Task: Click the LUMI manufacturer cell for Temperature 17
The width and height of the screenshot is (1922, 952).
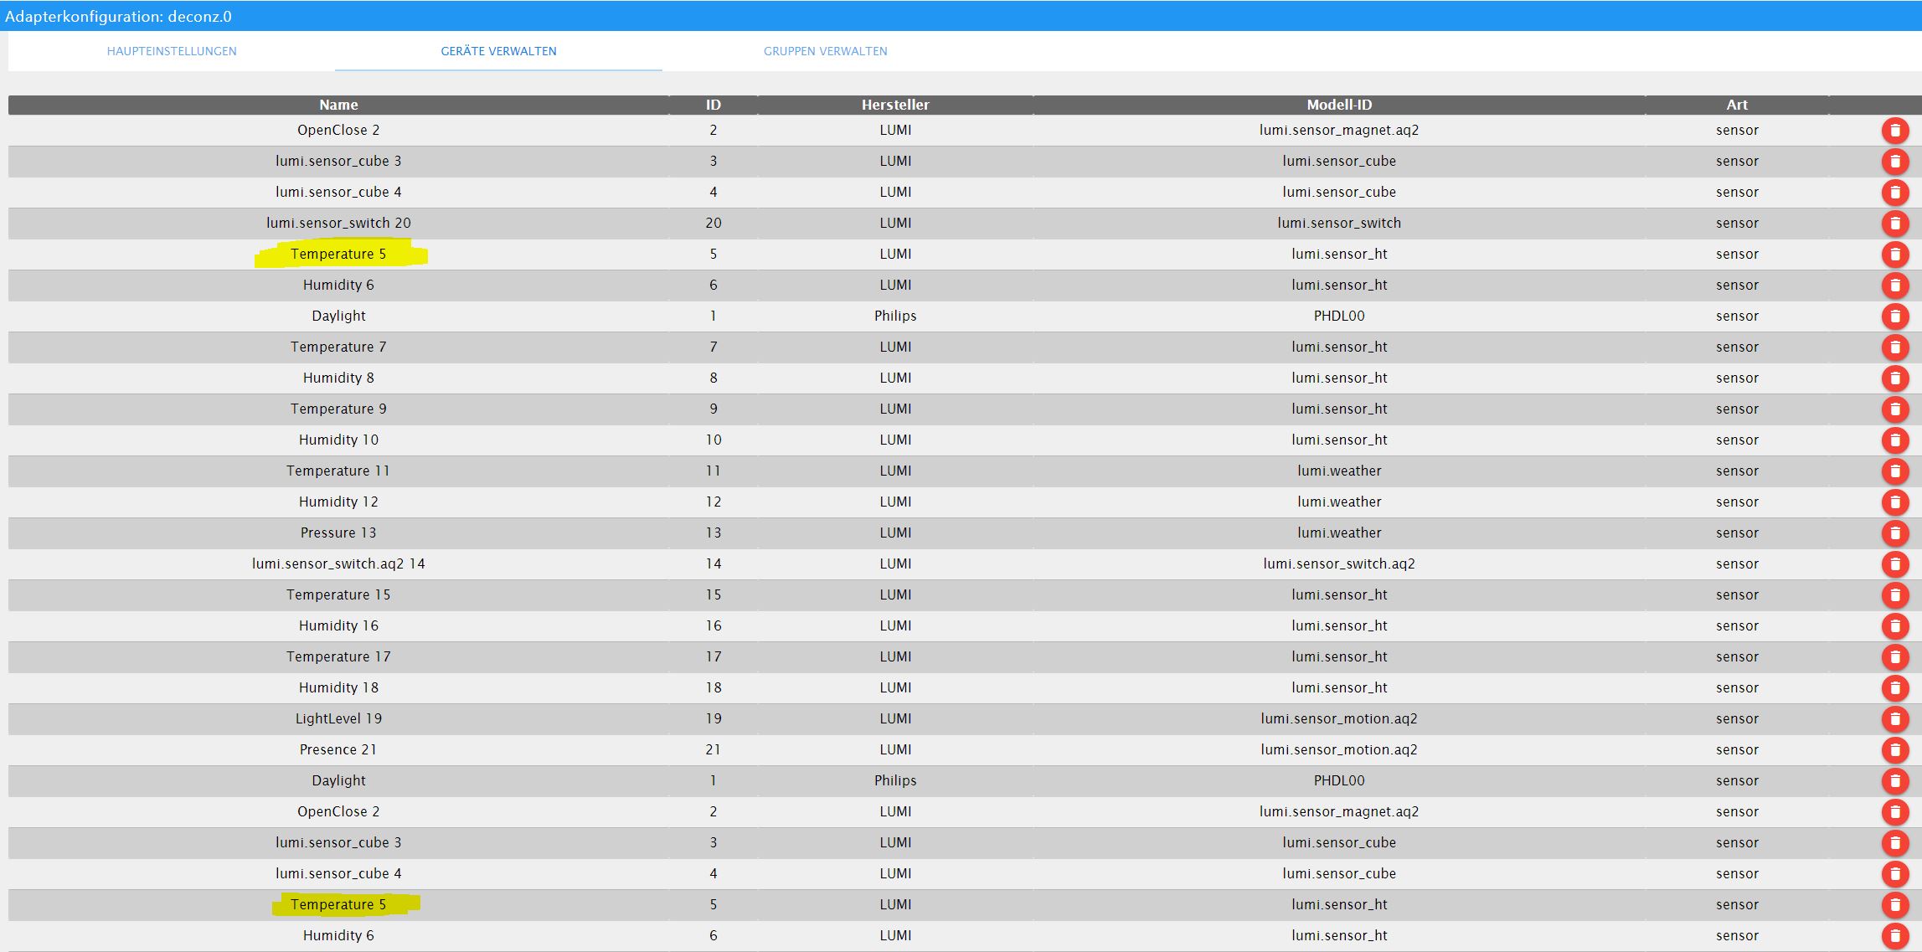Action: click(x=895, y=656)
